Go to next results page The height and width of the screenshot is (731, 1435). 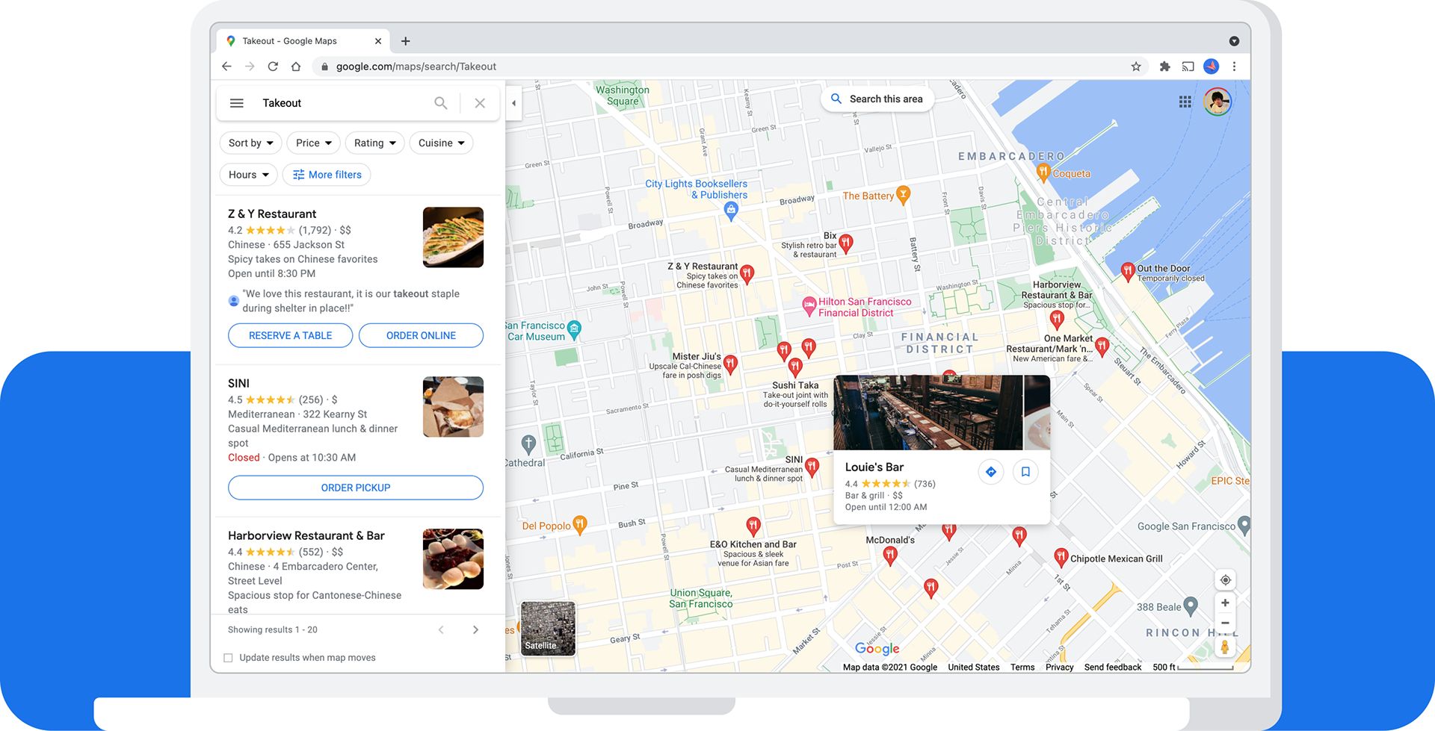click(475, 630)
